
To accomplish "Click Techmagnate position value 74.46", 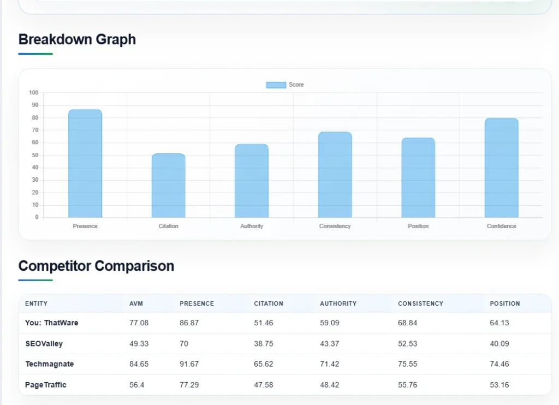I will (x=499, y=365).
